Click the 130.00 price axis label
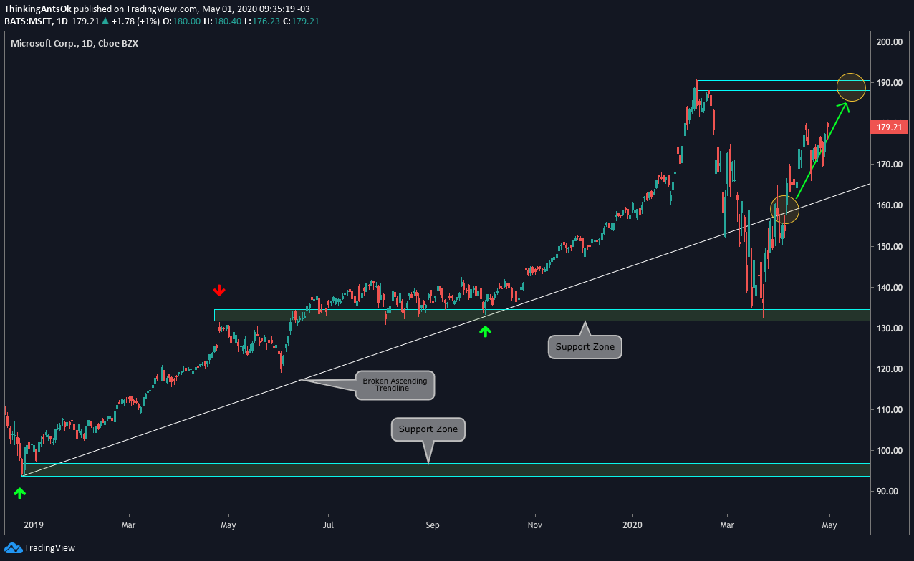Screen dimensions: 914x561 click(x=889, y=328)
